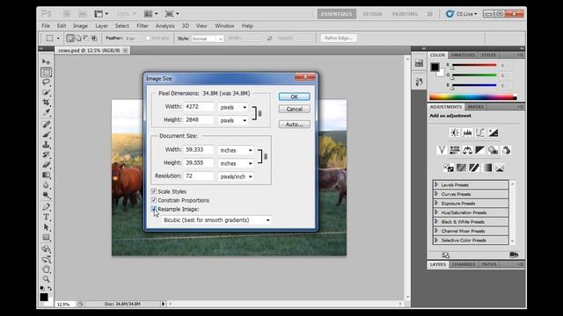The width and height of the screenshot is (563, 316).
Task: Select the Gradient tool
Action: click(46, 175)
